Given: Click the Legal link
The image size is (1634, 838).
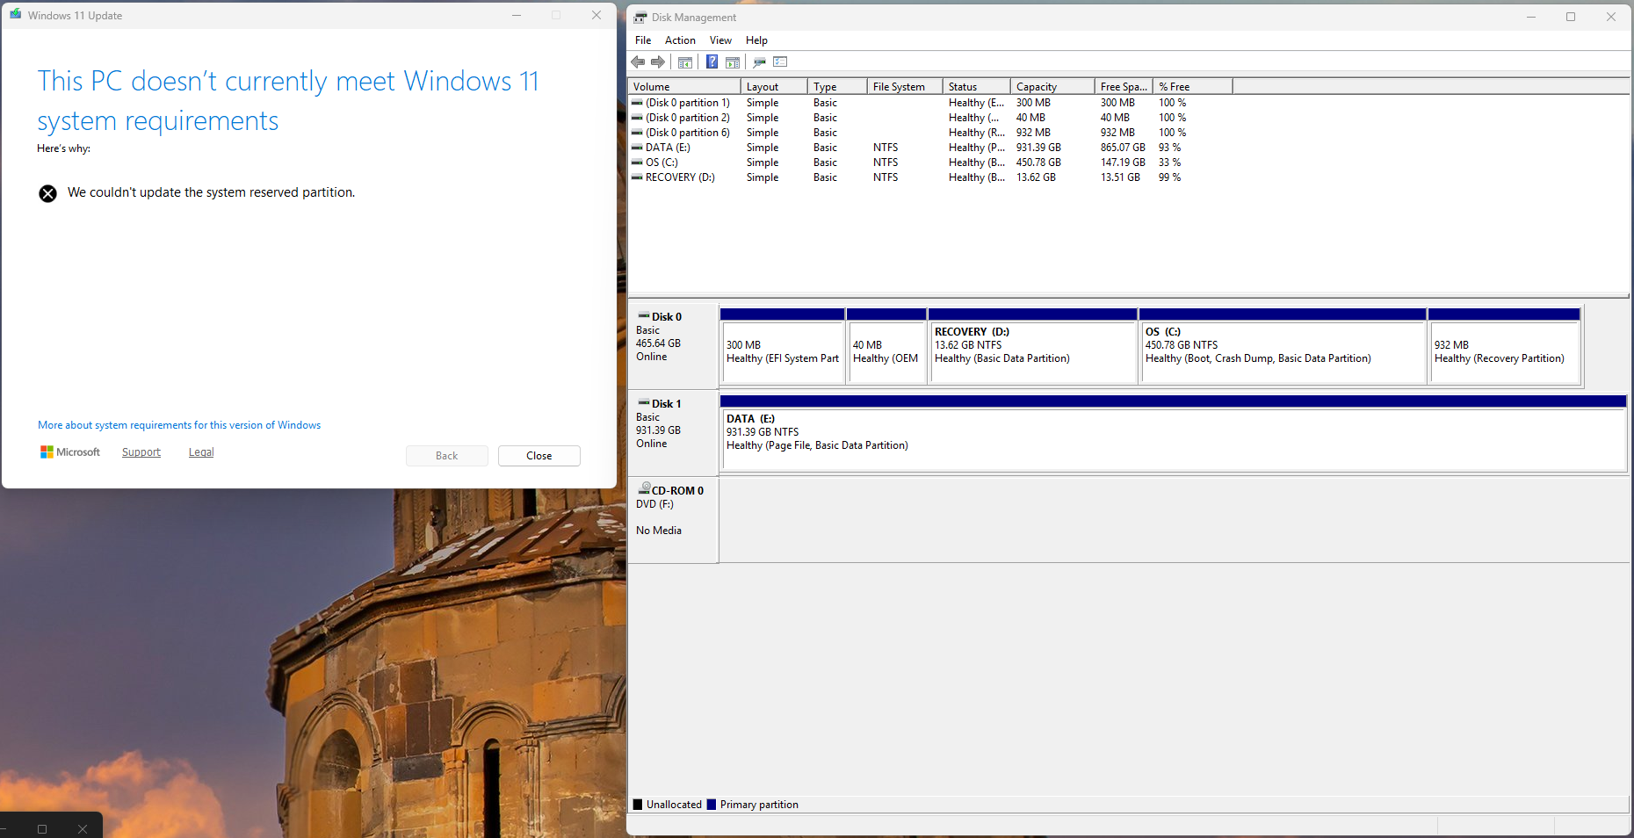Looking at the screenshot, I should tap(200, 452).
